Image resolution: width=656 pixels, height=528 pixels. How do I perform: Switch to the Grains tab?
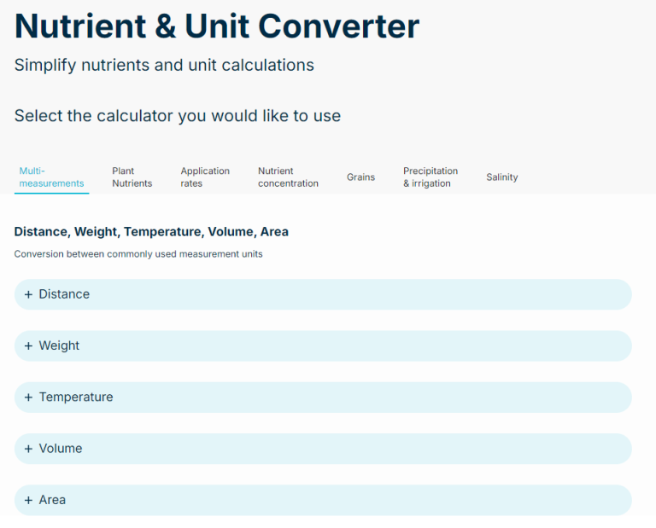coord(360,177)
